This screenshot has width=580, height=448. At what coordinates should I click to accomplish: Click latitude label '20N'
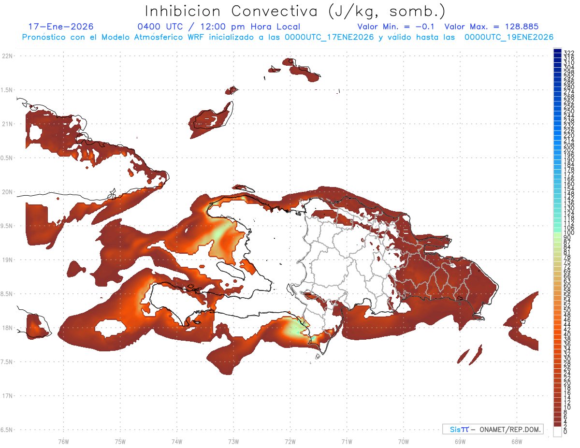pyautogui.click(x=7, y=192)
